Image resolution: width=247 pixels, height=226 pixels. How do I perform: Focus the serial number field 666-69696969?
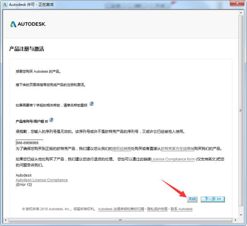[29, 142]
